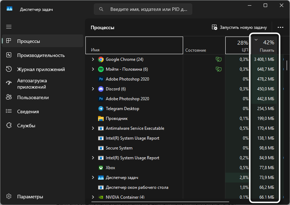The image size is (290, 205).
Task: Click the Проводник folder icon
Action: tap(101, 118)
